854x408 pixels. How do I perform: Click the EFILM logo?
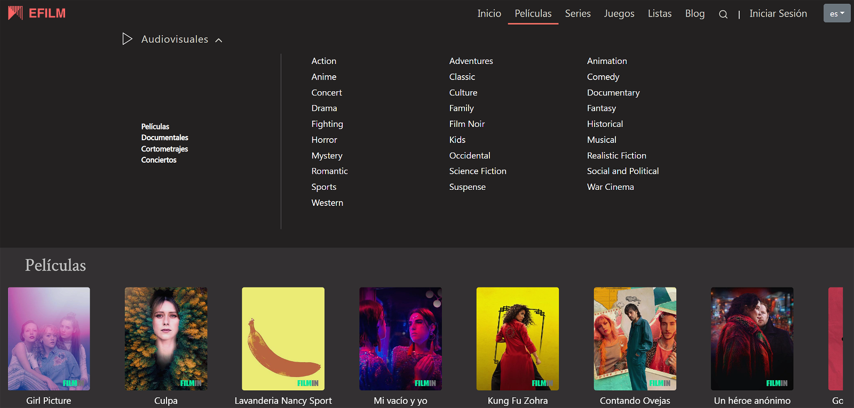[37, 13]
